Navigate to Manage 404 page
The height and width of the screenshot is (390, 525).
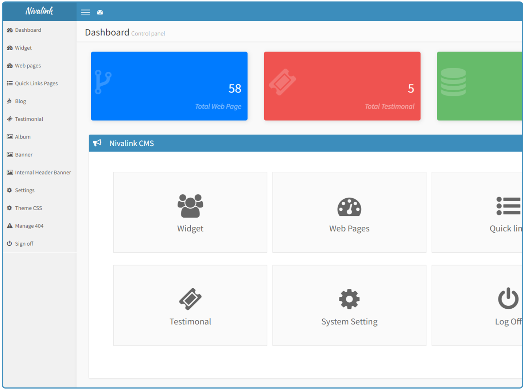(x=29, y=226)
